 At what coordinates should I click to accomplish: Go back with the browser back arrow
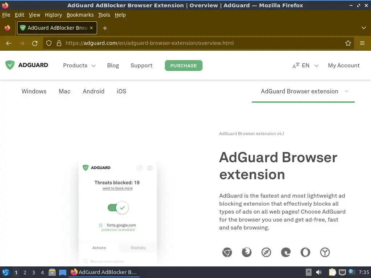[x=9, y=43]
